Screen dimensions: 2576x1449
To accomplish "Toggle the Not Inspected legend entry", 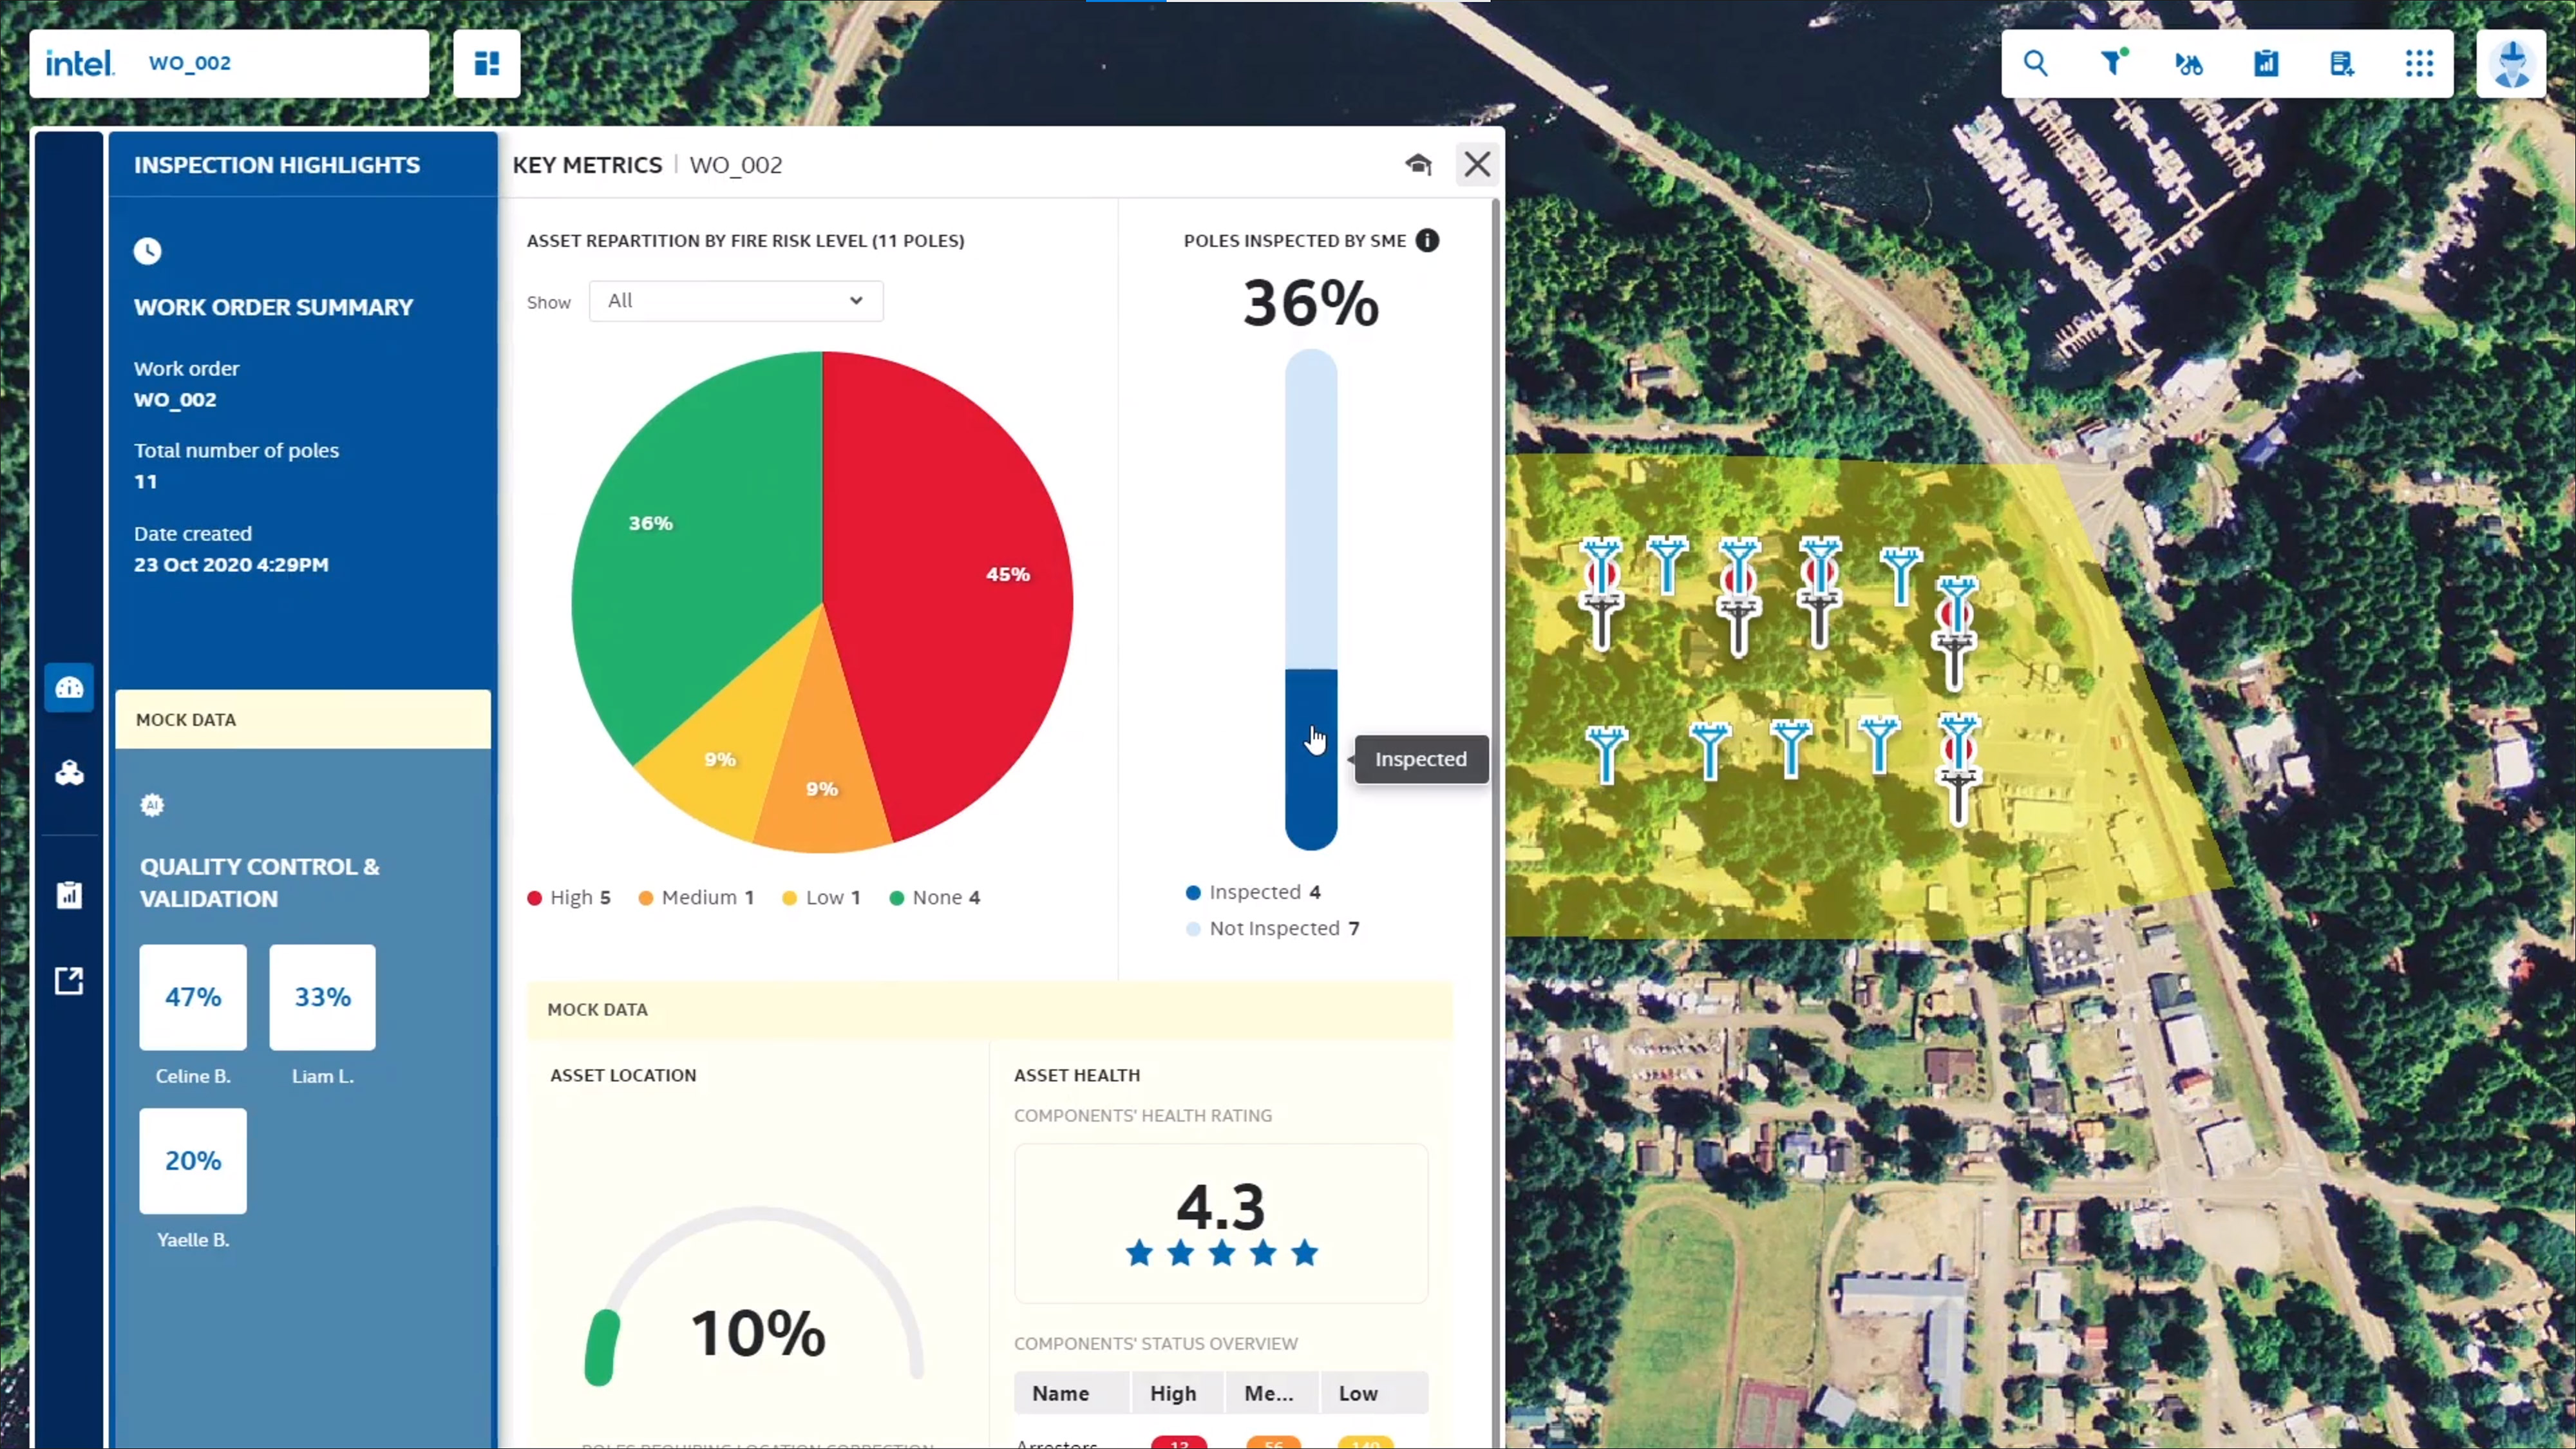I will (1272, 928).
